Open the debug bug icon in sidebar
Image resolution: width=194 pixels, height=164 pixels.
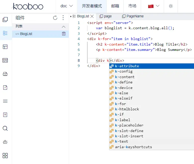click(5, 142)
